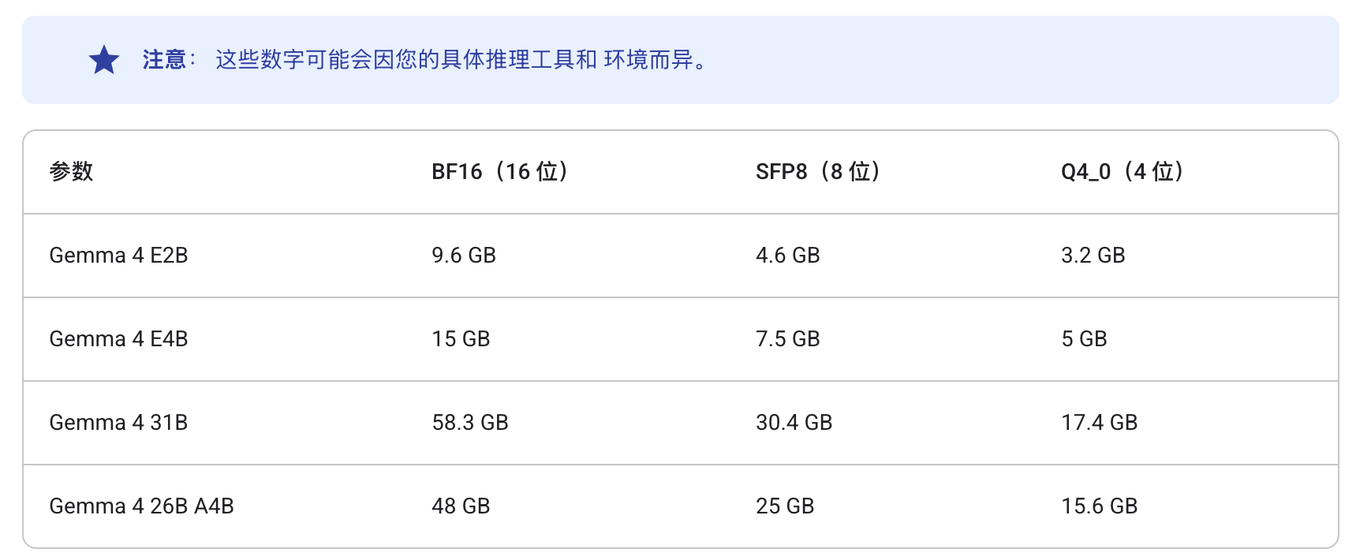Click the 4.6 GB cell
The width and height of the screenshot is (1371, 560).
(787, 256)
